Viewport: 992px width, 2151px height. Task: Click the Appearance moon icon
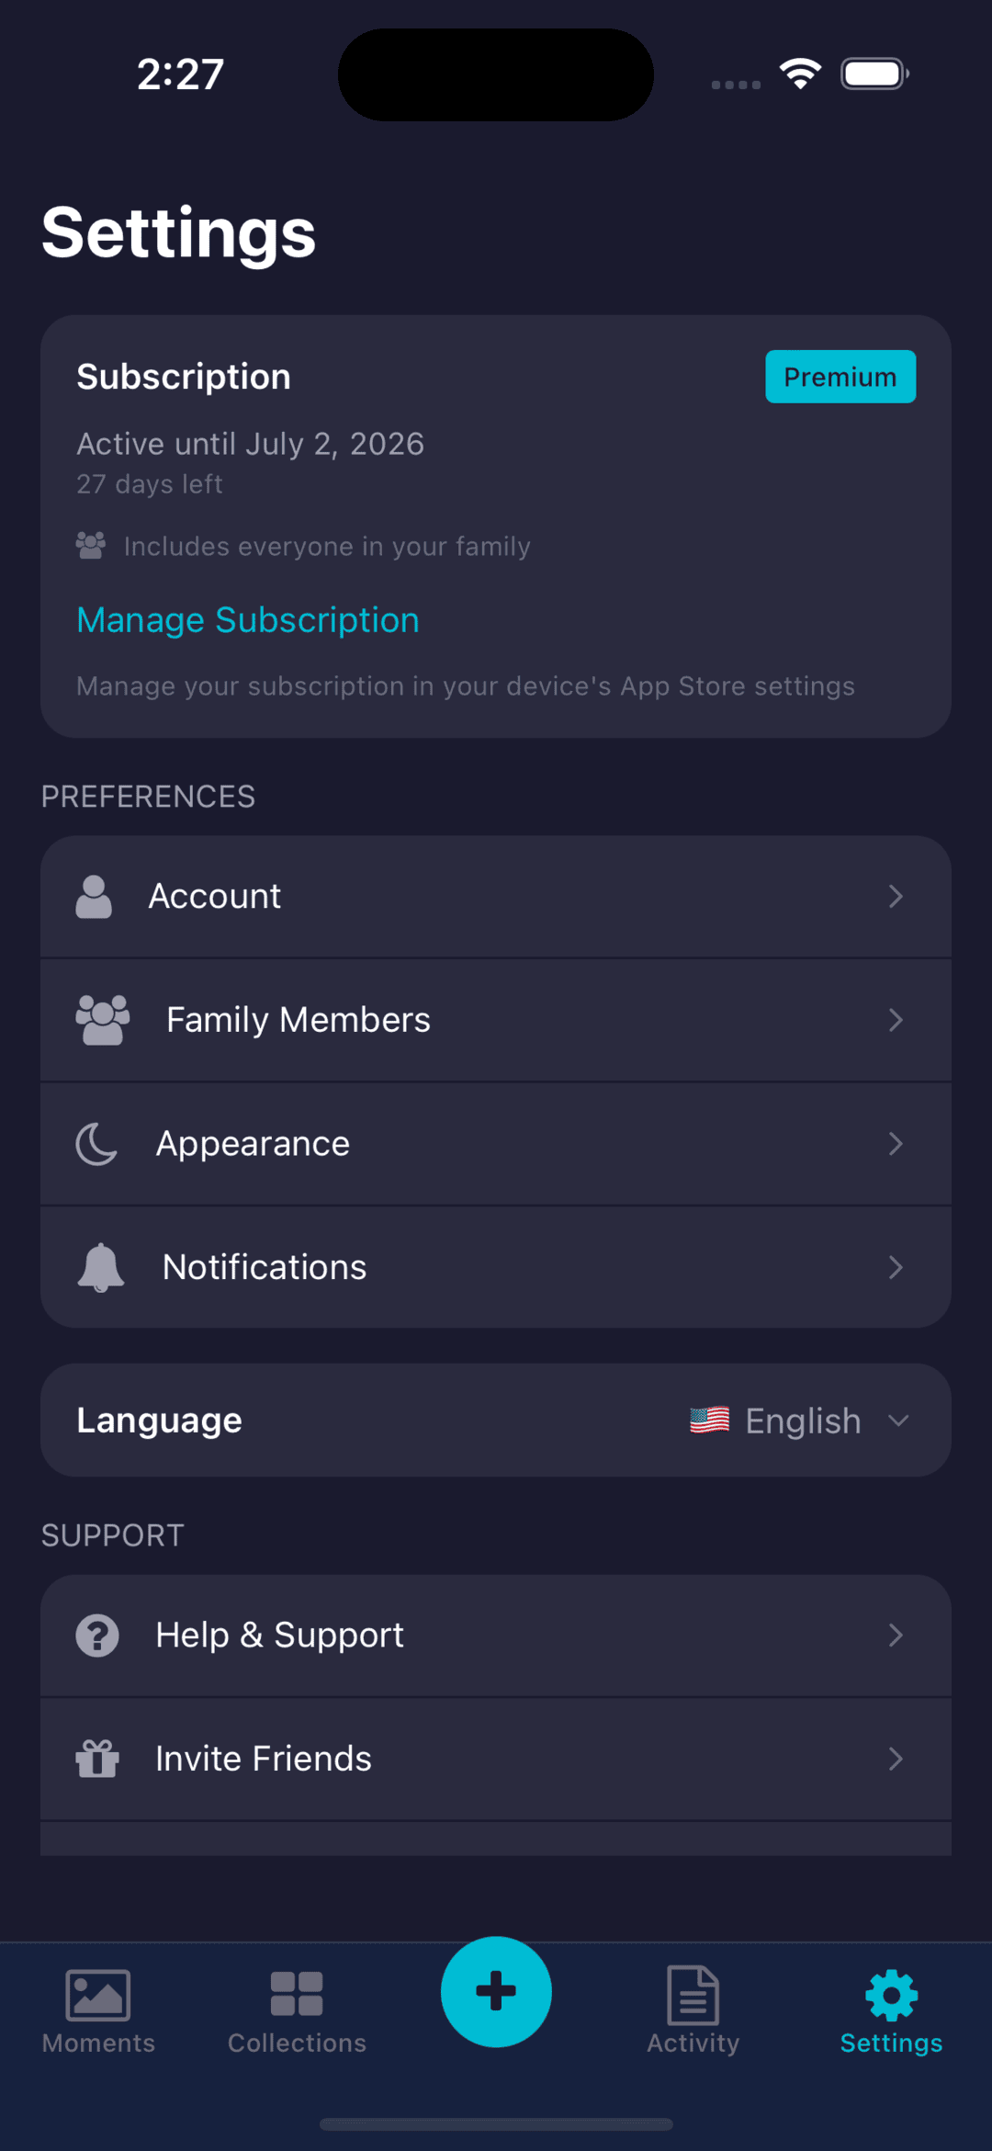pos(96,1144)
